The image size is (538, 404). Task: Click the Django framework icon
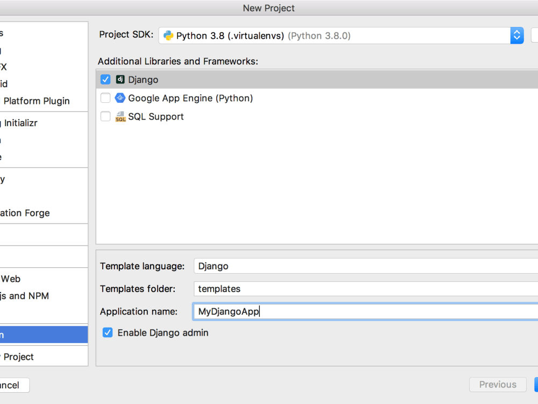[x=120, y=79]
